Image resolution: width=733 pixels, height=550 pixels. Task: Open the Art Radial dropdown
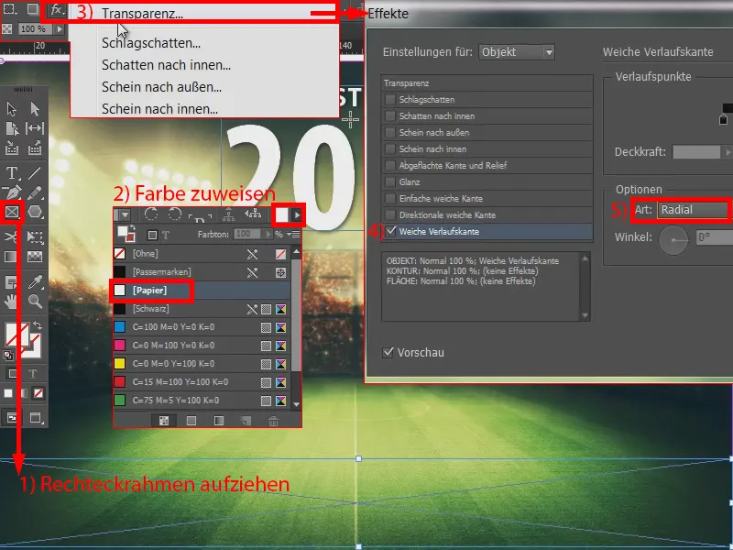pyautogui.click(x=693, y=210)
